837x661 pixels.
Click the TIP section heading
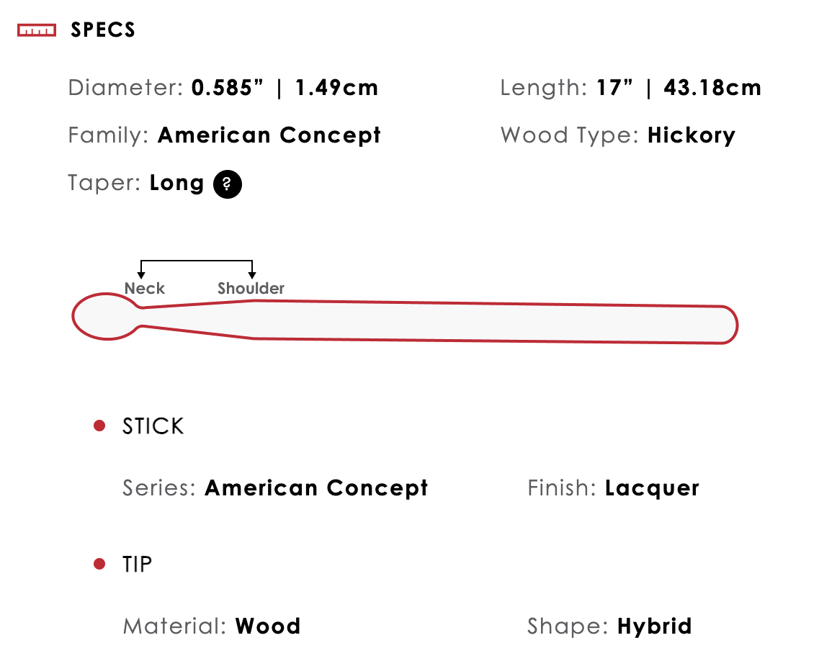[x=138, y=564]
